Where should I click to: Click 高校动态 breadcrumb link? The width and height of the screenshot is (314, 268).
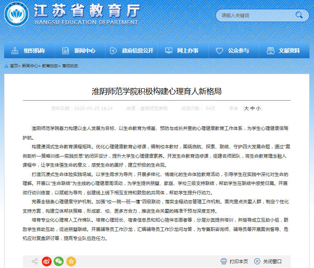(x=70, y=66)
